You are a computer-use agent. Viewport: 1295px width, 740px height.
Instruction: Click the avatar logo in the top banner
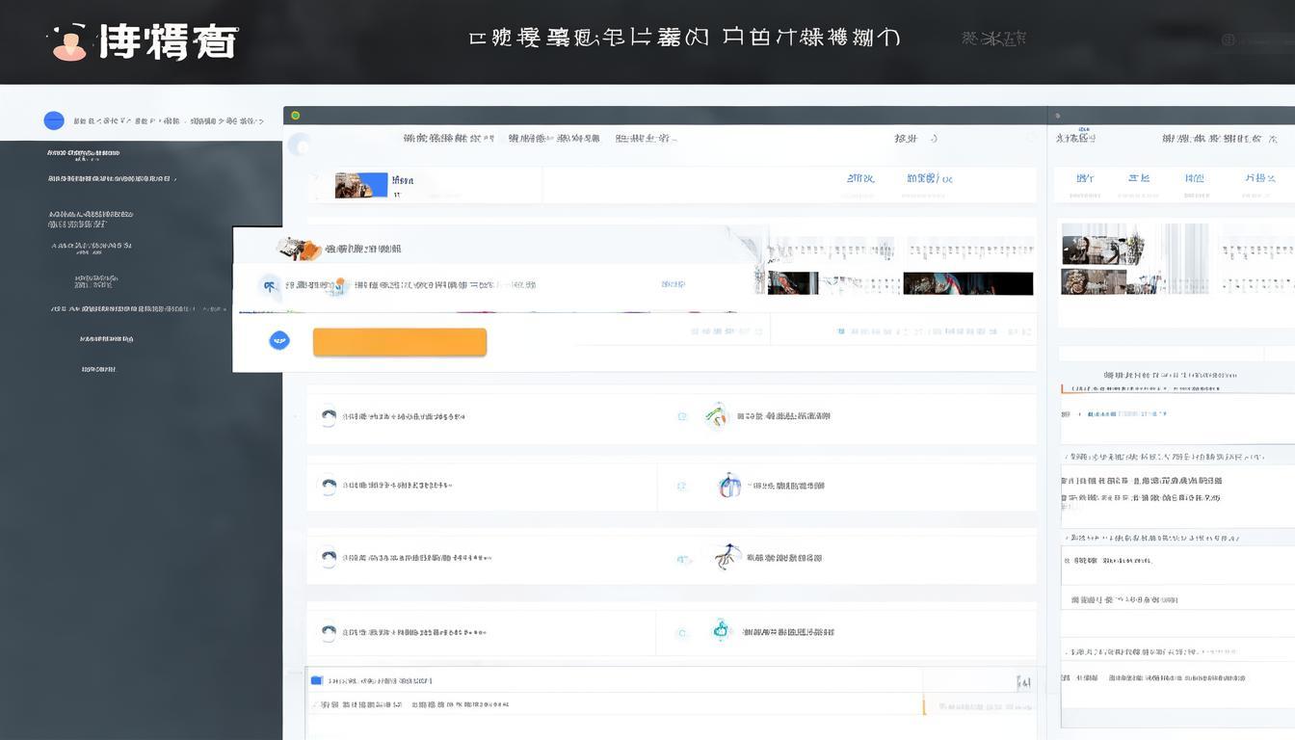[x=67, y=40]
